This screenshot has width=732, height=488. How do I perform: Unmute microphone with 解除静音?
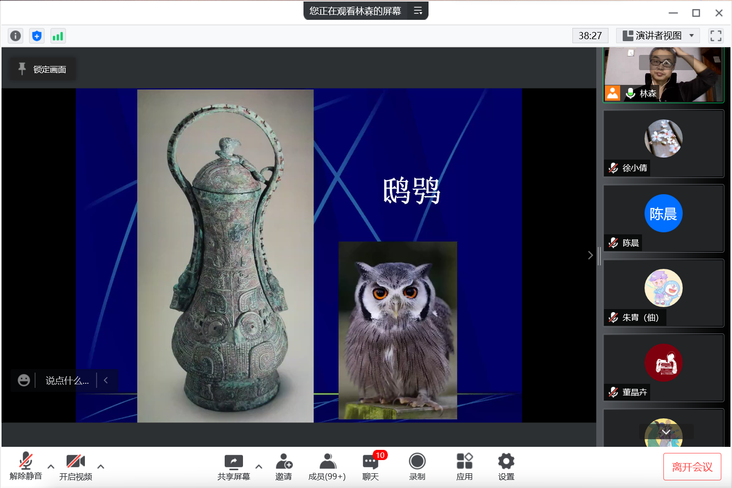(x=25, y=467)
